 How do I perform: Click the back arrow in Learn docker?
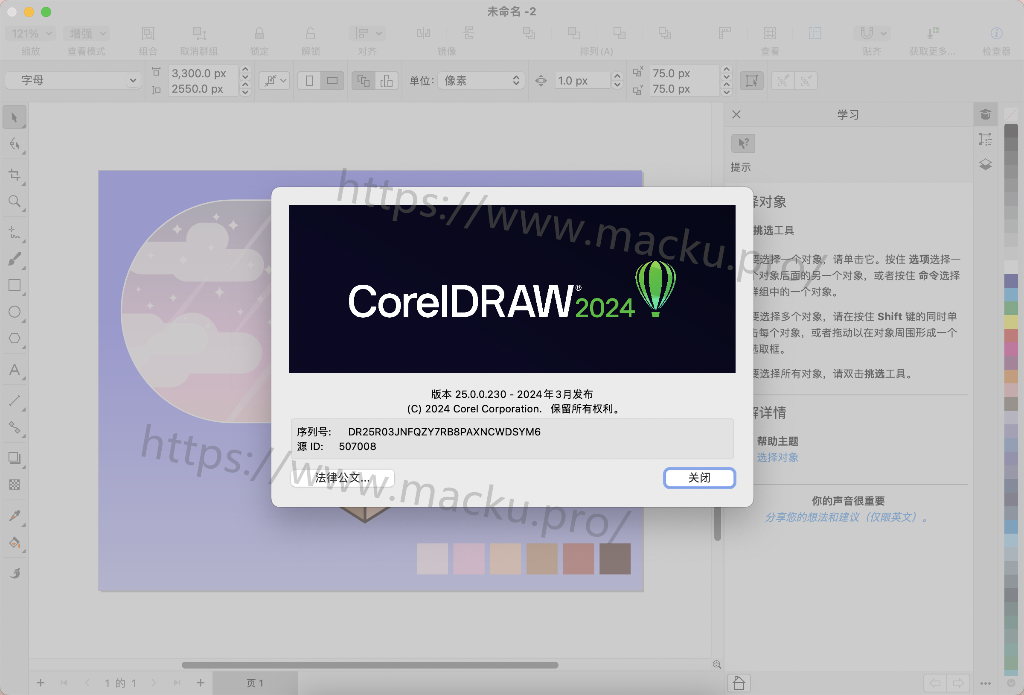935,683
